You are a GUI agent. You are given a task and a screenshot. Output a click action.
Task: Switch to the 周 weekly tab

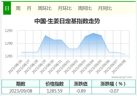click(x=18, y=8)
